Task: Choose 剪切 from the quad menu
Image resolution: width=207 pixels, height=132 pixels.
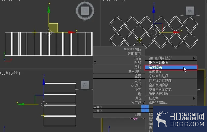Action: pos(138,67)
